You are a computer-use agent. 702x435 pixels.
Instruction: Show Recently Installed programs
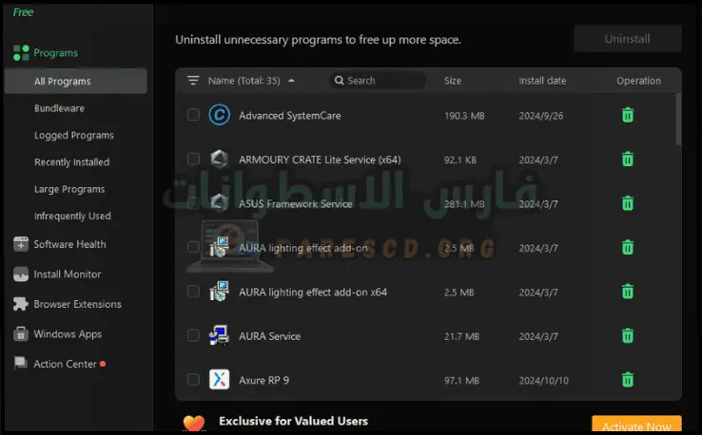coord(71,161)
